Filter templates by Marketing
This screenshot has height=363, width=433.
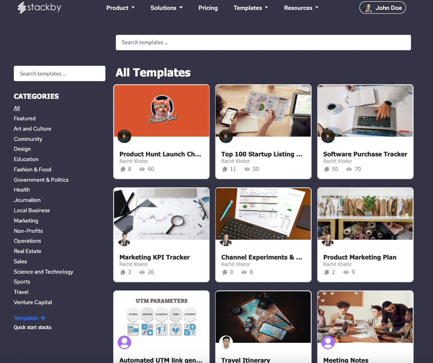26,220
